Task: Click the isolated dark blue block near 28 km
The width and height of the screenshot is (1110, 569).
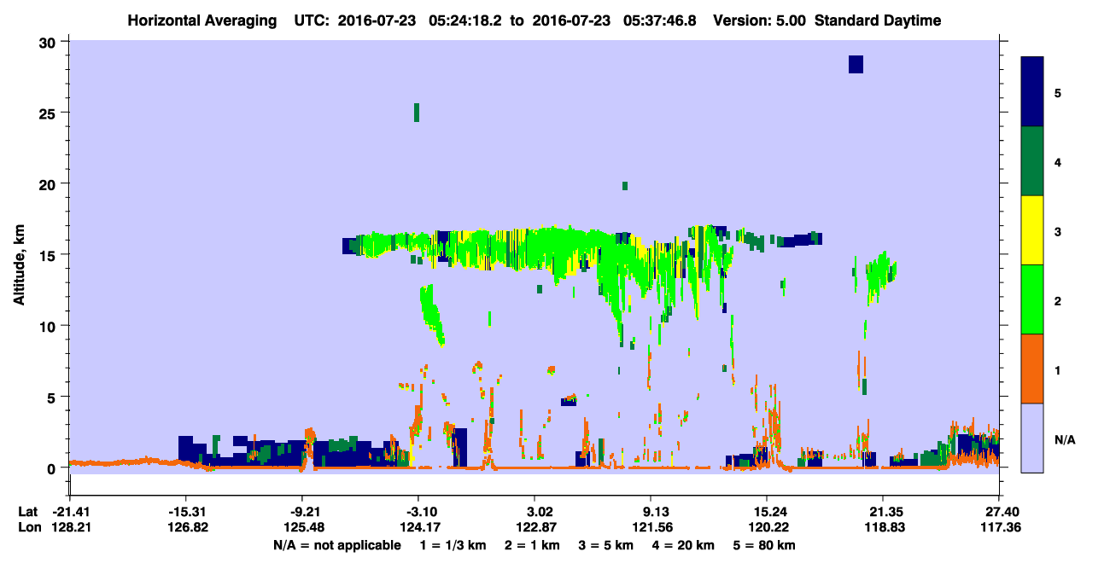Action: pos(856,64)
